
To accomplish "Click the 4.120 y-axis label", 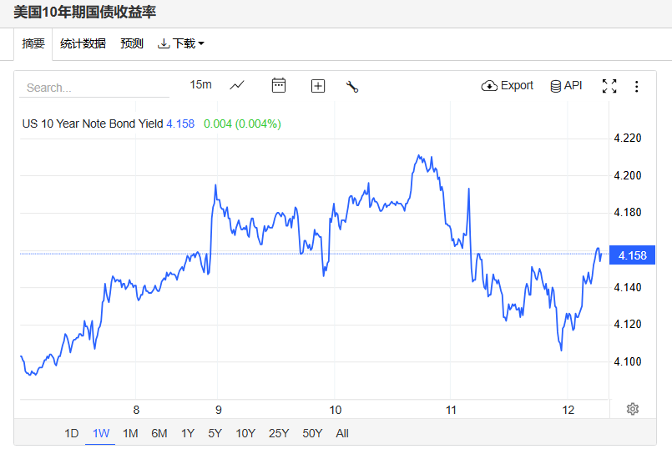I will pyautogui.click(x=628, y=324).
